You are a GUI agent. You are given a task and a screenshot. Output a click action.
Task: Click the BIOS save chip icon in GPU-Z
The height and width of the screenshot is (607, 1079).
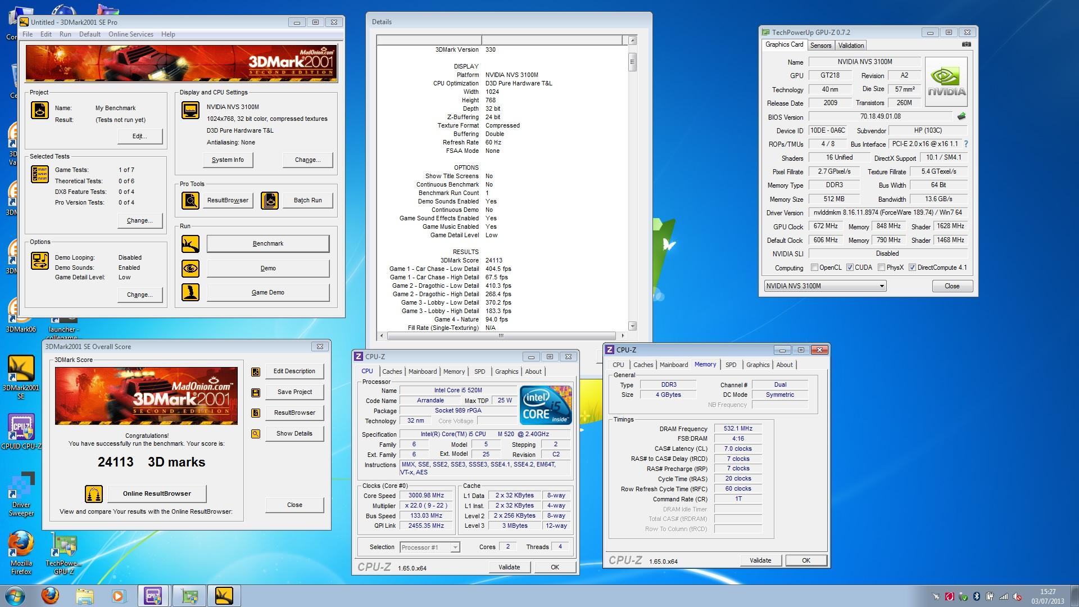point(962,116)
